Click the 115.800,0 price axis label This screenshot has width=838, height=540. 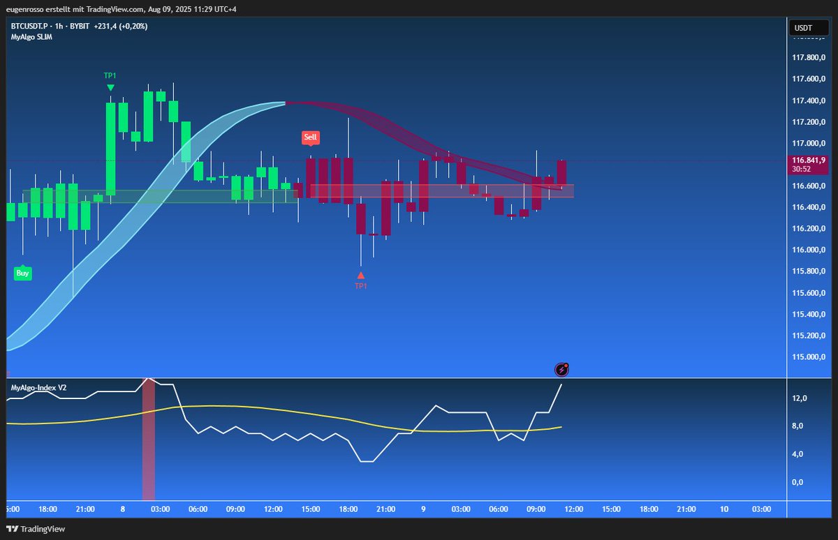[x=809, y=271]
